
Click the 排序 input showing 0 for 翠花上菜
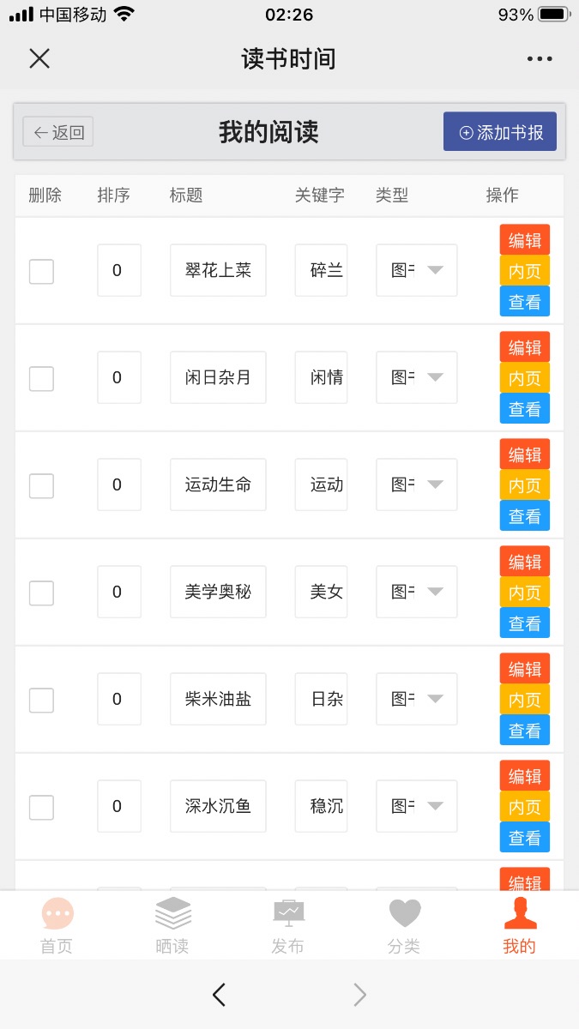point(118,270)
